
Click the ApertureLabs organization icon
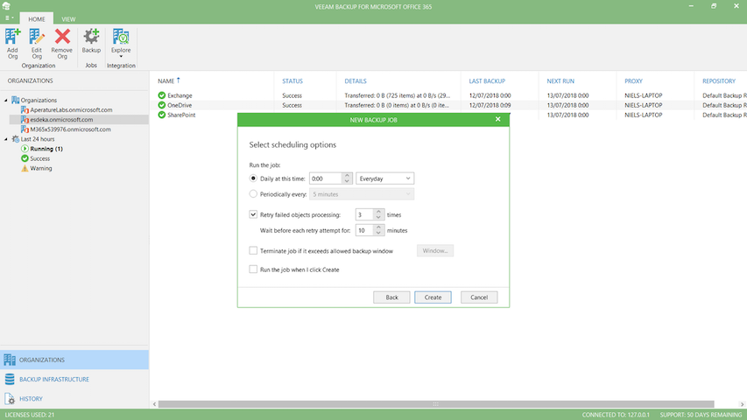pyautogui.click(x=25, y=109)
